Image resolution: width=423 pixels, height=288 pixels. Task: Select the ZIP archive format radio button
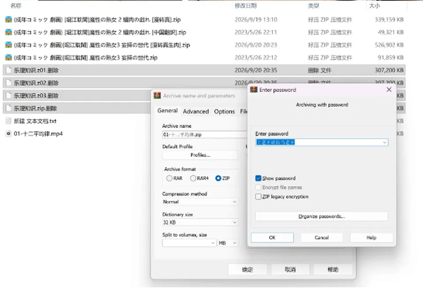pyautogui.click(x=218, y=178)
